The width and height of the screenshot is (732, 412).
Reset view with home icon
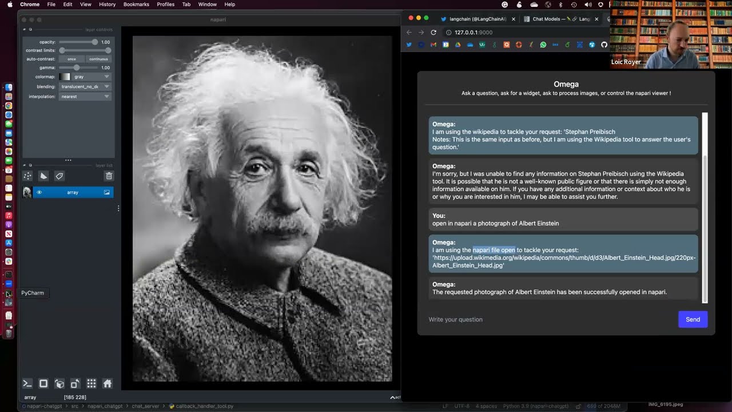[x=107, y=383]
